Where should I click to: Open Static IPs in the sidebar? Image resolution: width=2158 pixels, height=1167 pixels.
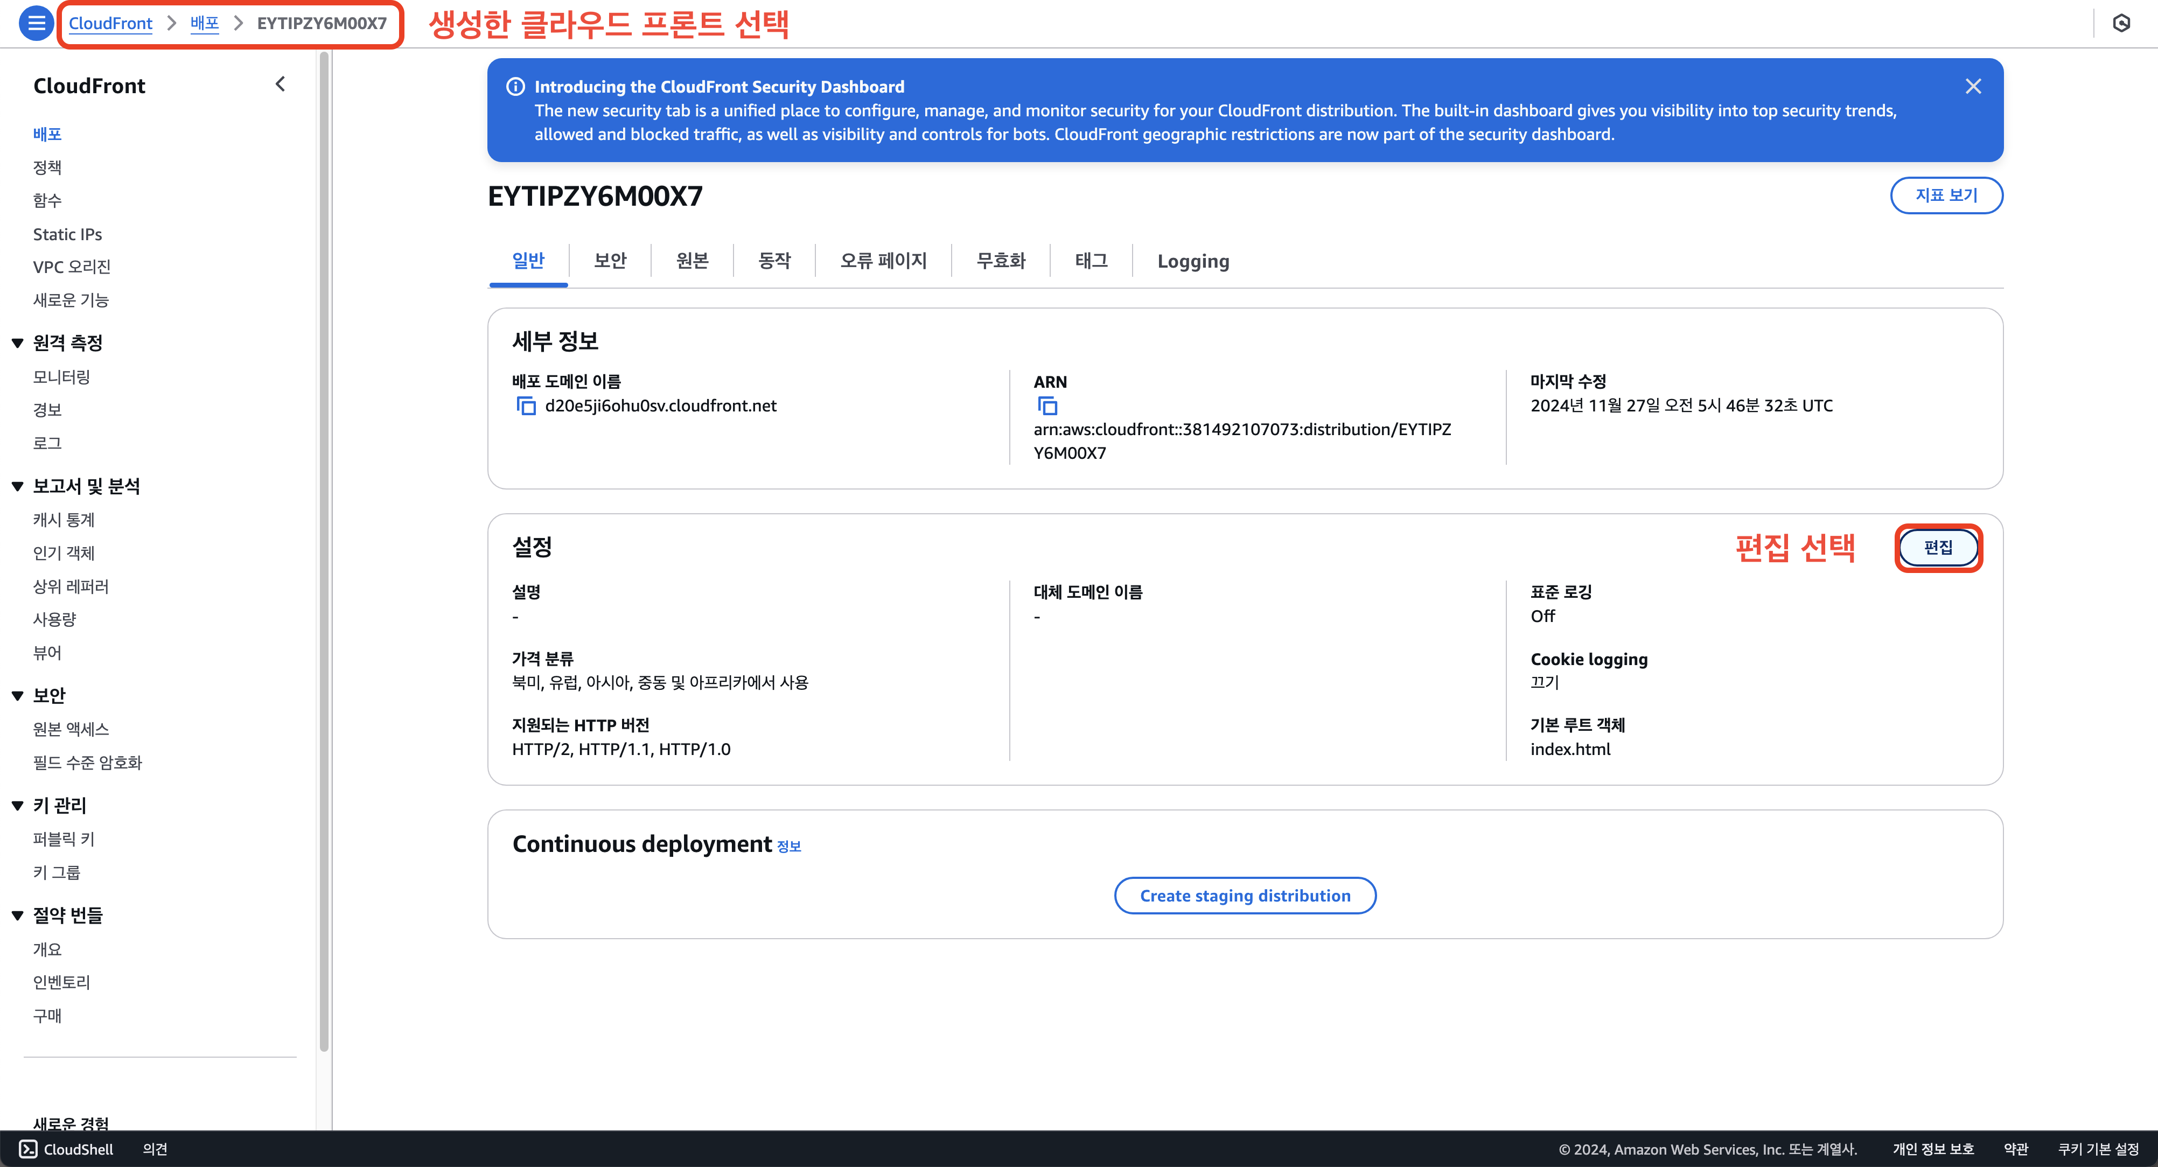pyautogui.click(x=67, y=234)
